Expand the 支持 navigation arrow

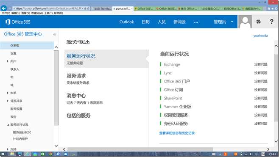tap(8, 149)
